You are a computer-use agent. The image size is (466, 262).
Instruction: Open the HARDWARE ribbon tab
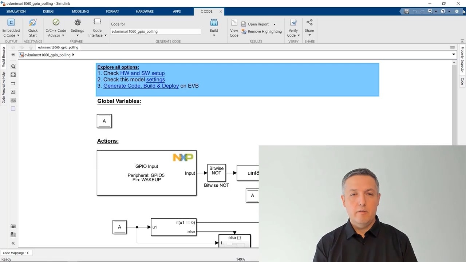click(x=145, y=12)
